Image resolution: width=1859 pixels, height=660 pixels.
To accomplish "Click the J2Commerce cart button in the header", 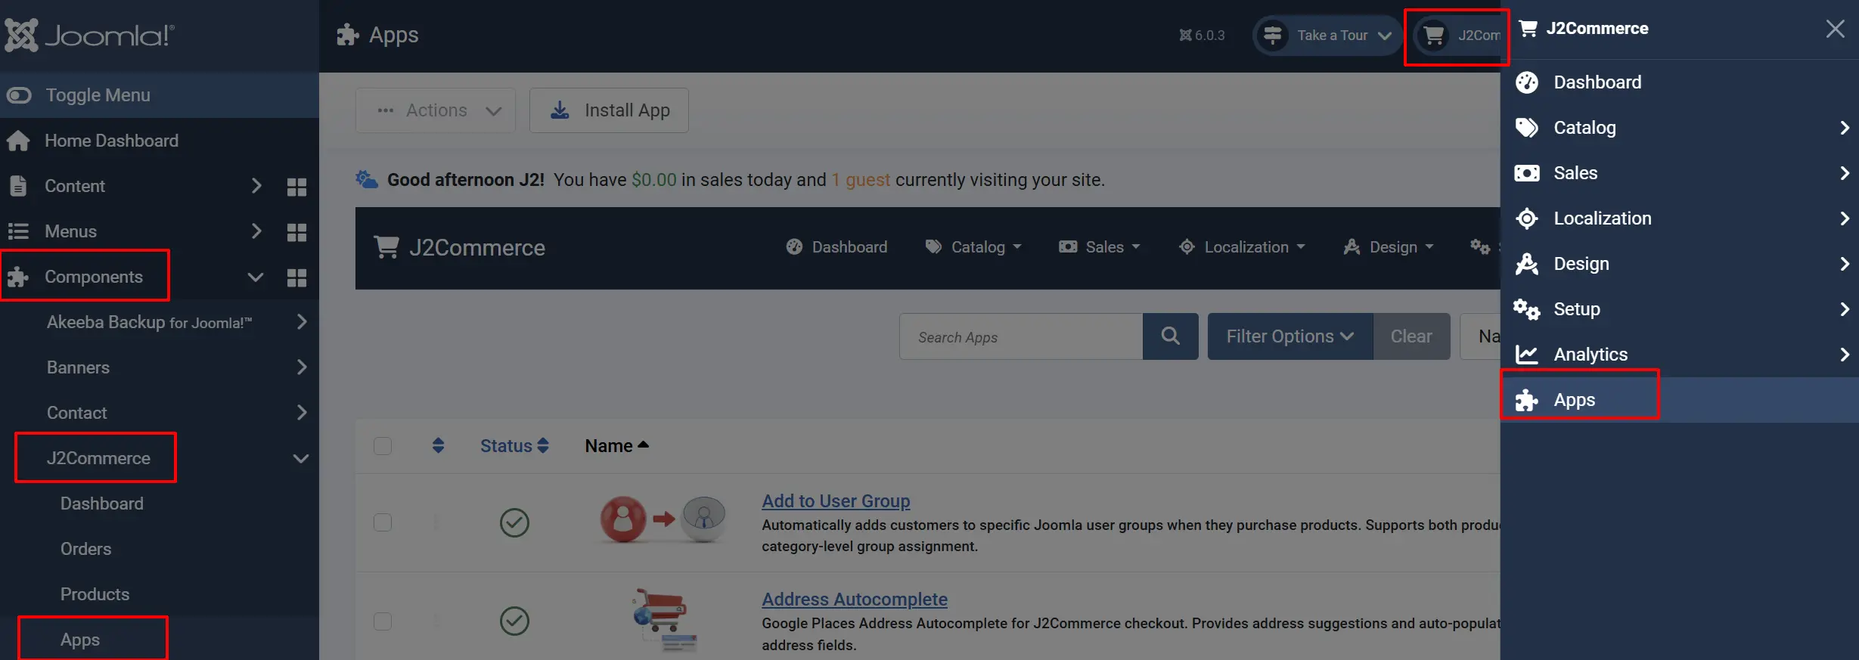I will click(x=1457, y=36).
